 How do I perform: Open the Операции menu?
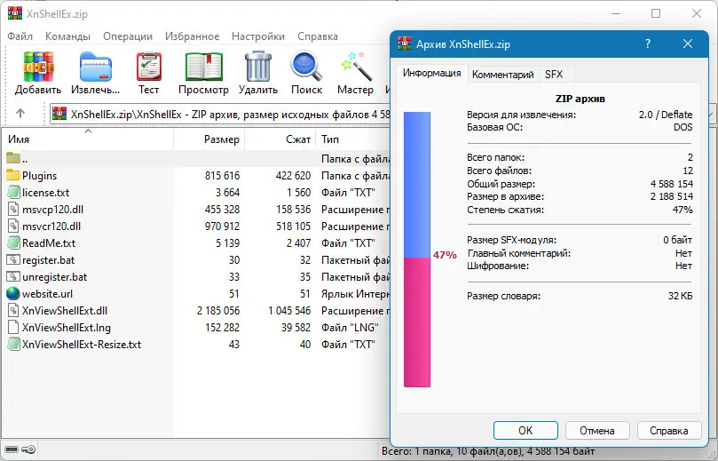128,36
